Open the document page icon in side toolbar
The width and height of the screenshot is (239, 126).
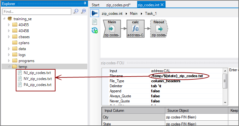(95, 22)
